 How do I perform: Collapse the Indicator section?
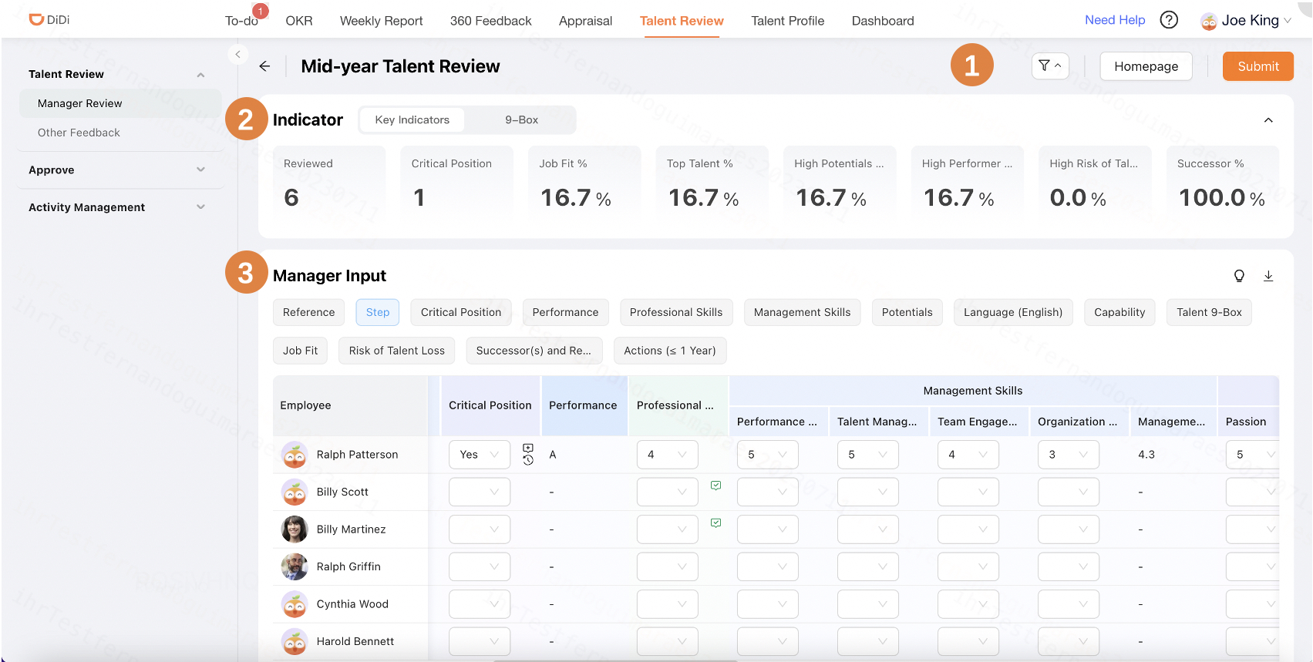point(1268,120)
